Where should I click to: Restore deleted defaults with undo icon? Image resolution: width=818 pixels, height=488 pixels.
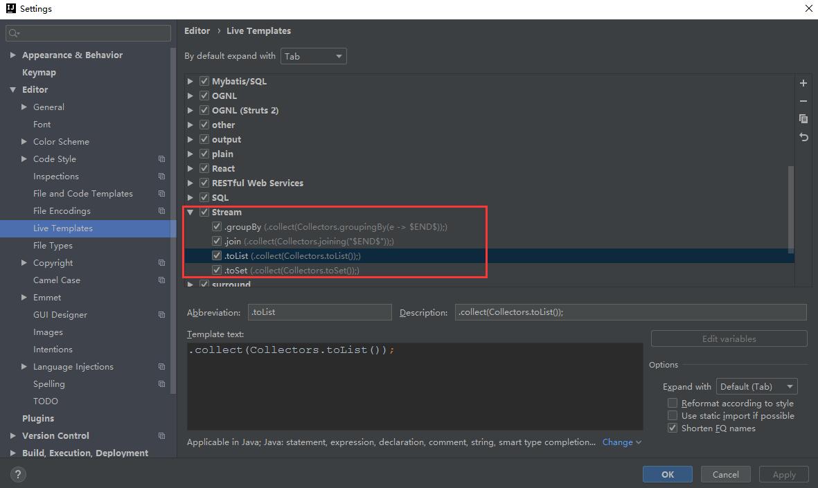pos(803,137)
